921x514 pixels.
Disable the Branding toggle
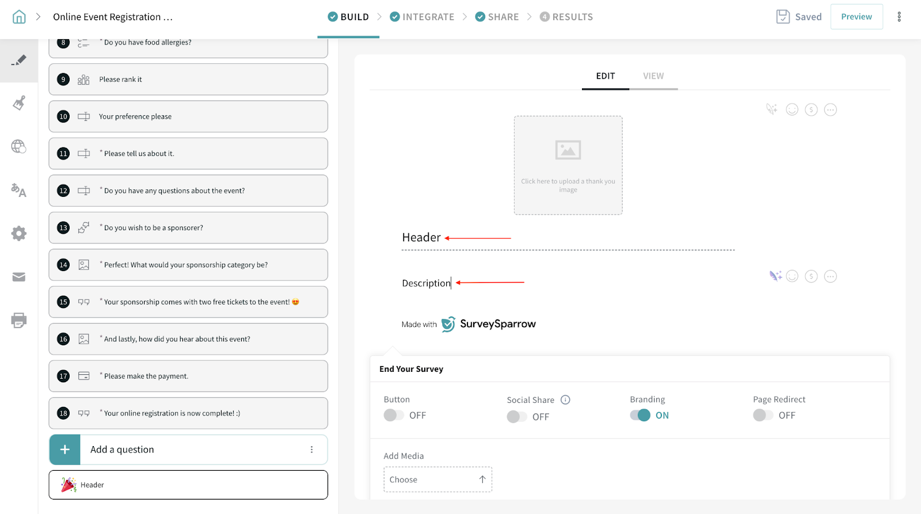coord(640,415)
